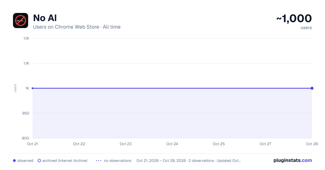
Task: Select the Oct 21 data point on the chart
Action: [x=32, y=88]
